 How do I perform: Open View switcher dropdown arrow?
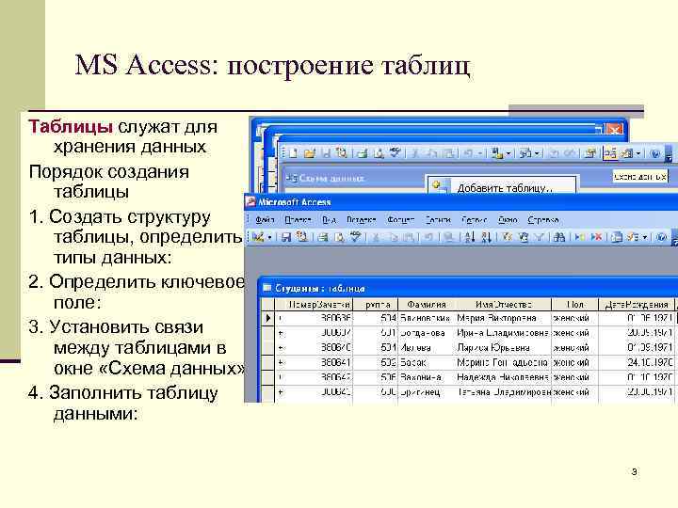click(x=269, y=237)
